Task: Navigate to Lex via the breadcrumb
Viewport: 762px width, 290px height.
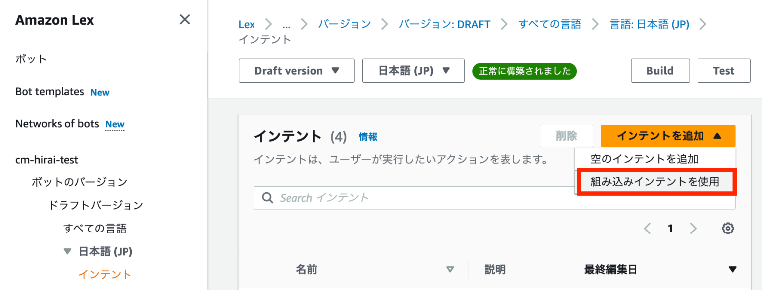Action: tap(247, 24)
